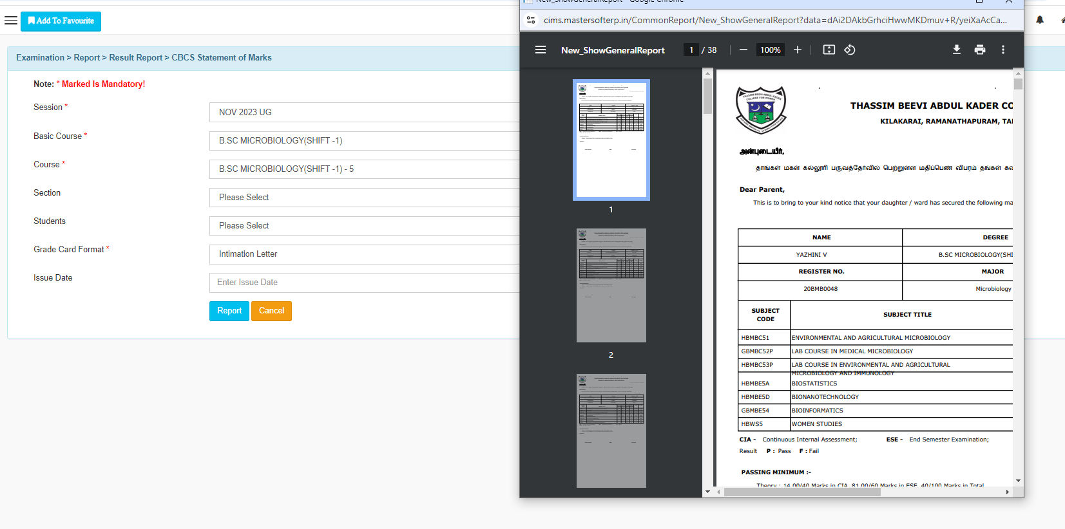
Task: Click Add To Favourite button
Action: tap(61, 21)
